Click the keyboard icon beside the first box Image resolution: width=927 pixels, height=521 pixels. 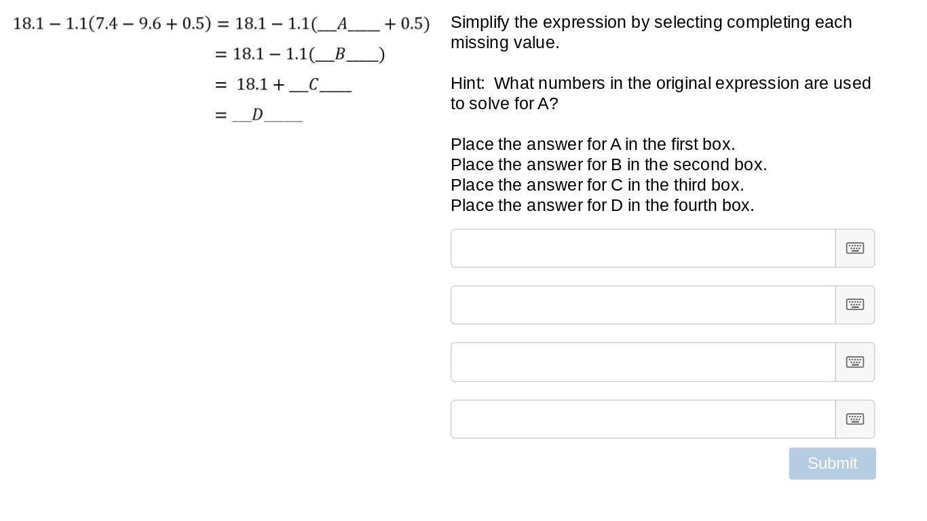(854, 248)
